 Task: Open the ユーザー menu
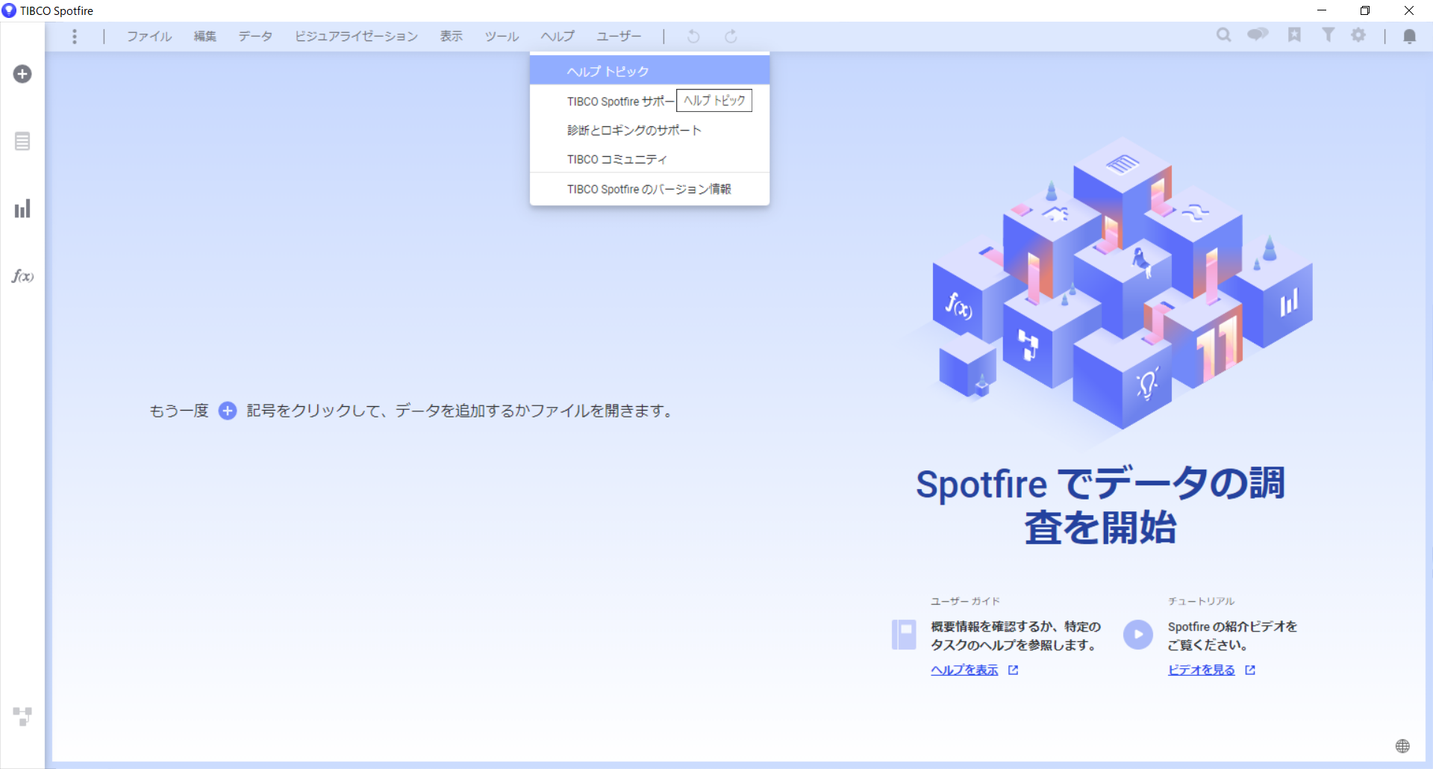619,36
